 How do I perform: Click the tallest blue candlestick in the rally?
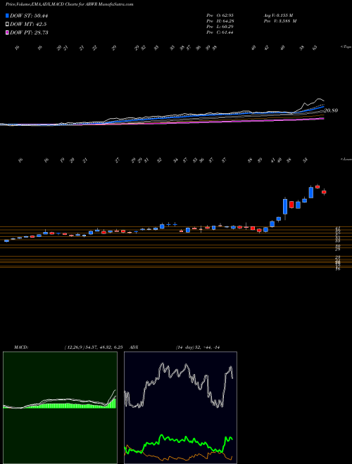pos(285,206)
